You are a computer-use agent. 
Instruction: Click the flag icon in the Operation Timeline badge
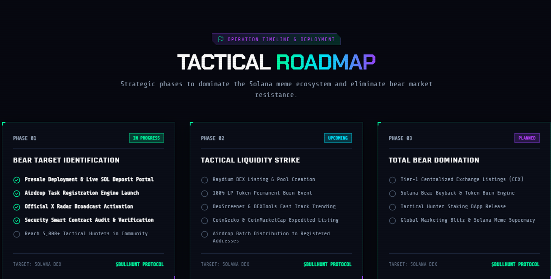[x=221, y=39]
